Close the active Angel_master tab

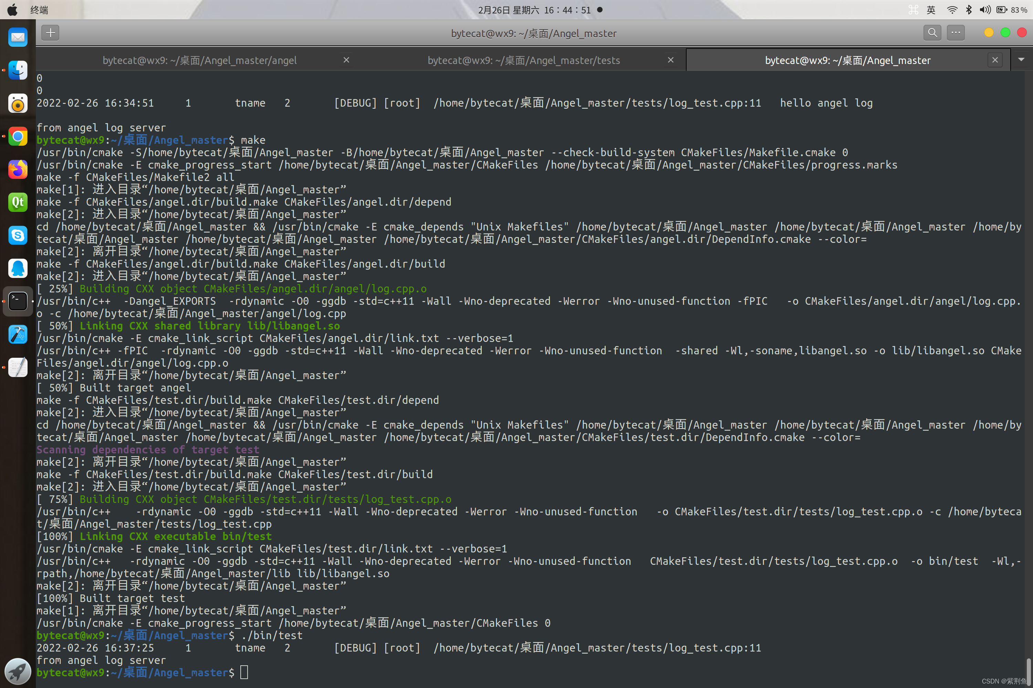(995, 60)
